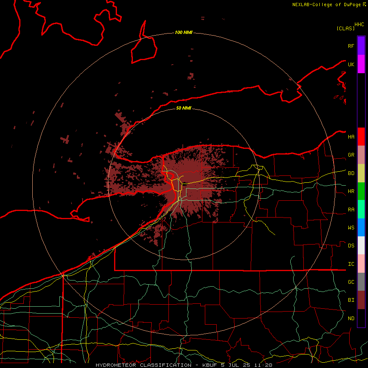Viewport: 368px width, 368px height.
Task: Click the RF legend label
Action: (x=351, y=46)
